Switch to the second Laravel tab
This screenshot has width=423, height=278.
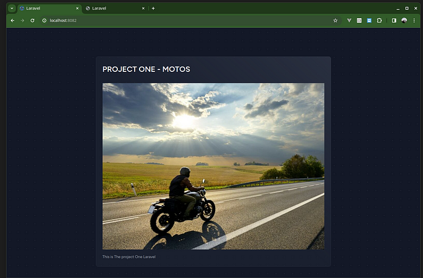[x=115, y=8]
